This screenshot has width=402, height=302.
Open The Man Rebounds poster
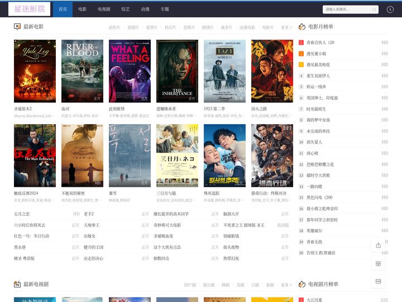35,155
